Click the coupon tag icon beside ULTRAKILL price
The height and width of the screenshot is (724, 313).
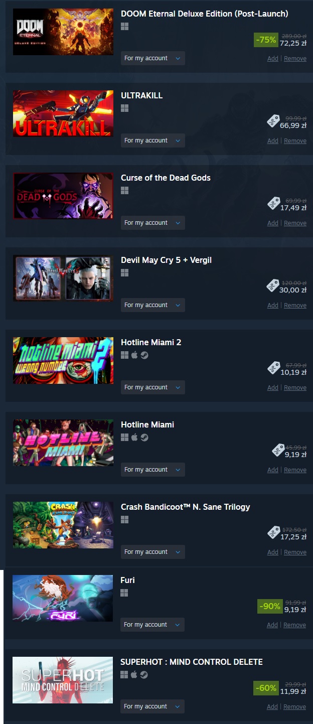click(273, 121)
